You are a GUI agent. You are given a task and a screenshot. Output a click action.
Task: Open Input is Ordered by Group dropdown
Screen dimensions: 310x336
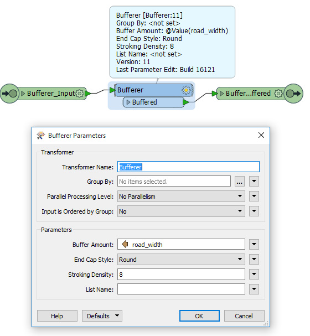(x=181, y=211)
